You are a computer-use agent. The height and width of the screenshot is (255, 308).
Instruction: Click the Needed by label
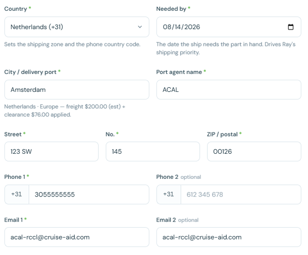[171, 9]
